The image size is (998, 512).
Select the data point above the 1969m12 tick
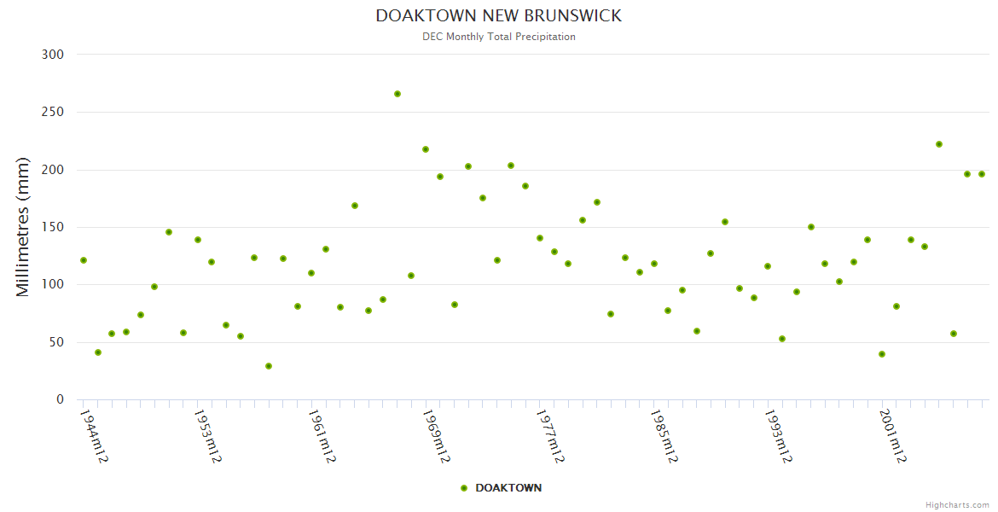[426, 149]
